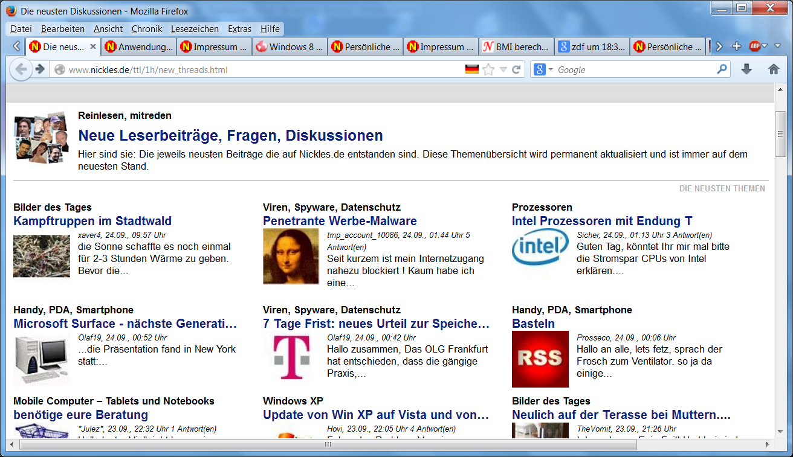Open 7 Tage Frist Urteil link
The image size is (793, 457).
pos(376,324)
